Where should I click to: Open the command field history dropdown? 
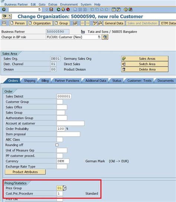pos(39,10)
